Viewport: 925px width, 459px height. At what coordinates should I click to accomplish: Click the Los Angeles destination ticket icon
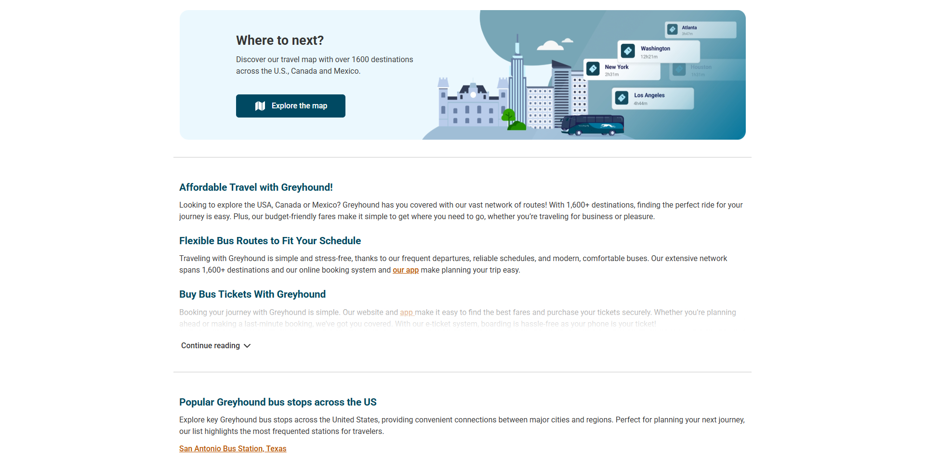[621, 98]
